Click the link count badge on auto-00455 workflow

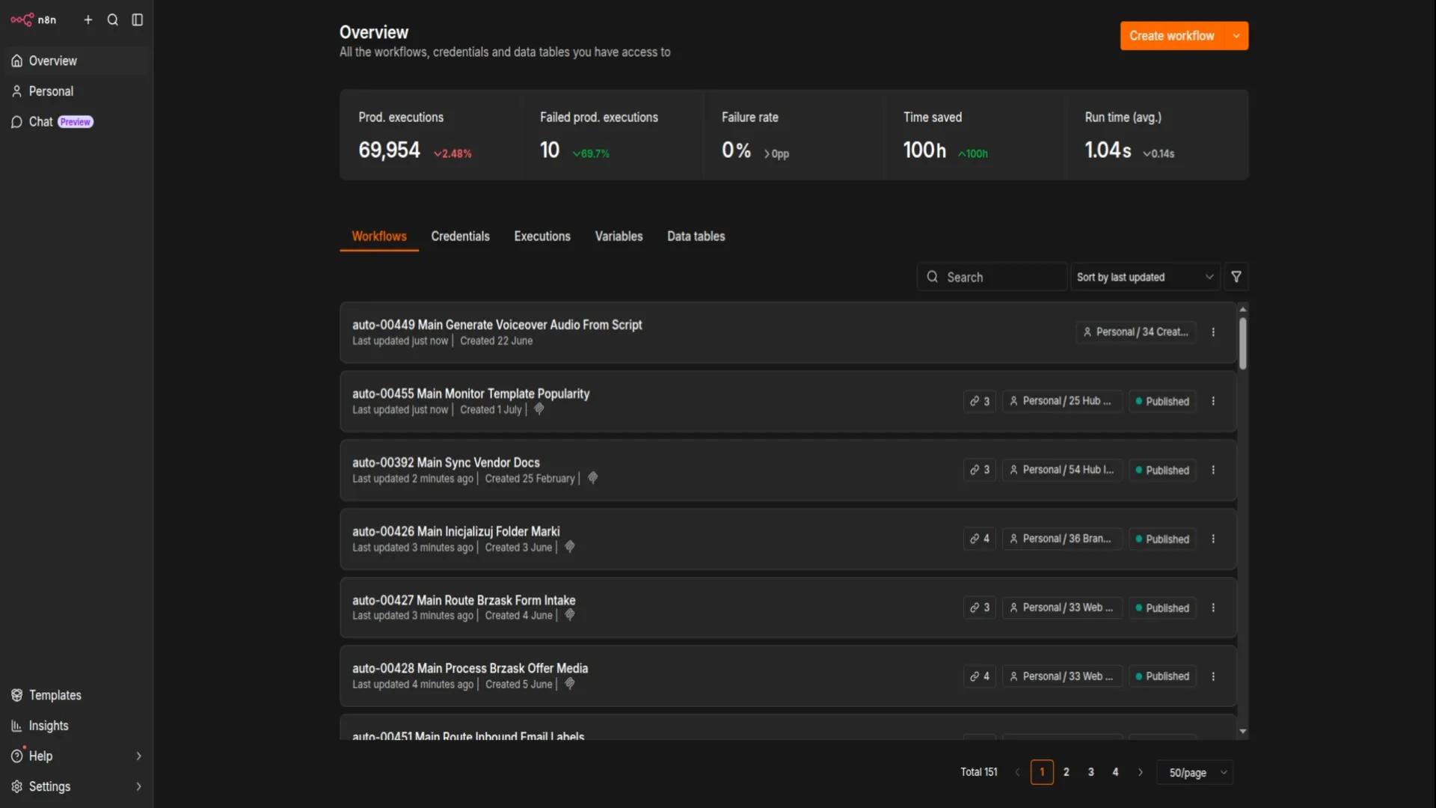pos(980,401)
